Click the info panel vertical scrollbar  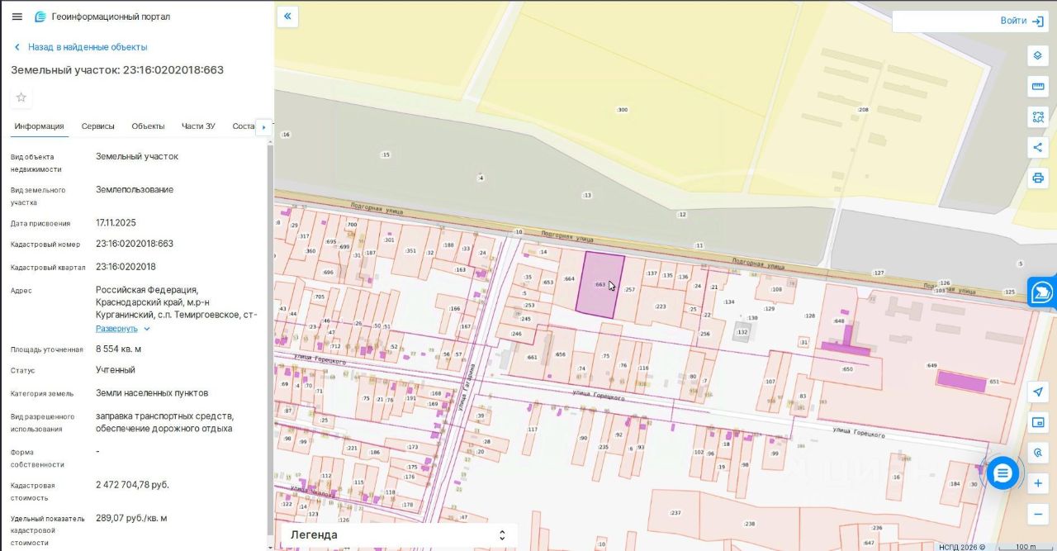269,343
